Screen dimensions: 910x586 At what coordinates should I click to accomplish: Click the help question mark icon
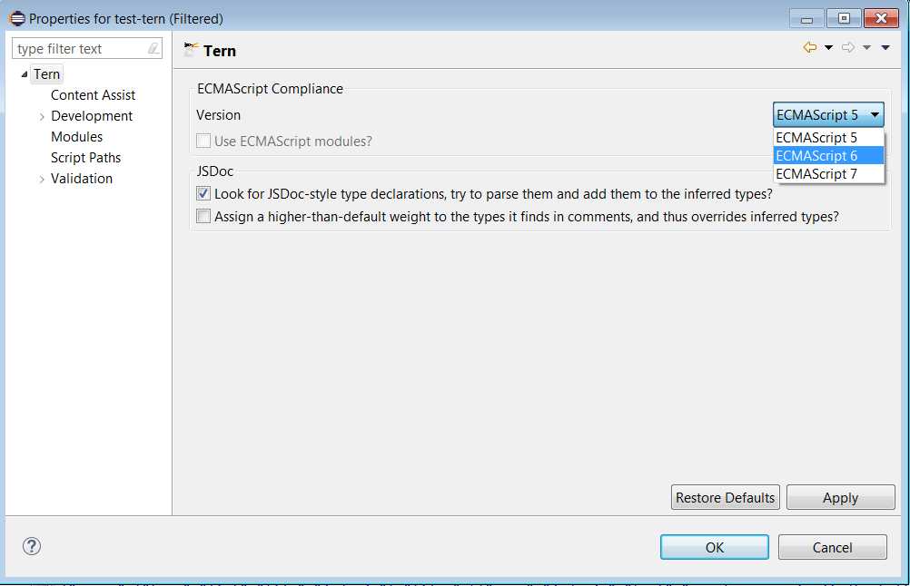(x=32, y=546)
